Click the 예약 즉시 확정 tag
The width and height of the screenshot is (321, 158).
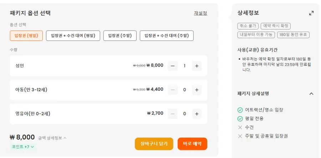(x=276, y=26)
